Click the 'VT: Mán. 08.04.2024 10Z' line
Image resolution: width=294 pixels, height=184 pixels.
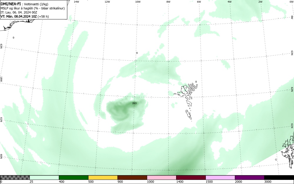[x=25, y=16]
